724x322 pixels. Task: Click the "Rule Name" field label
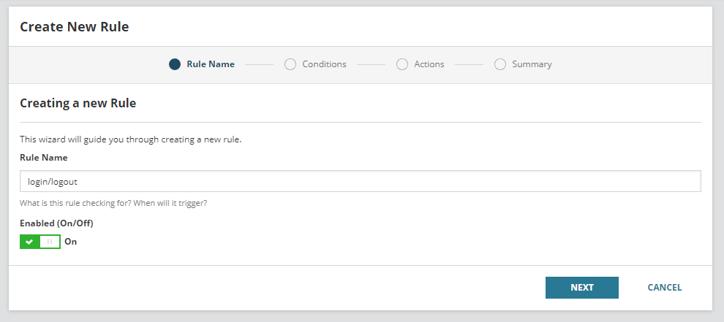tap(44, 157)
